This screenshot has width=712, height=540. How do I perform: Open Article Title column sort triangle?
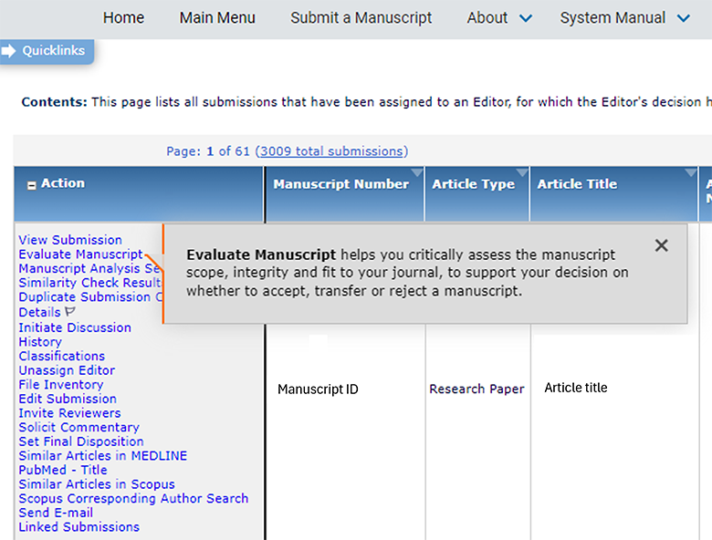691,172
